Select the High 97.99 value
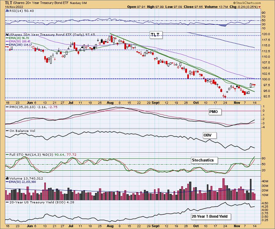This screenshot has width=275, height=229. pos(155,7)
